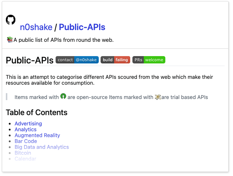The height and width of the screenshot is (176, 233).
Task: Click the GitHub octocat logo
Action: click(x=11, y=19)
